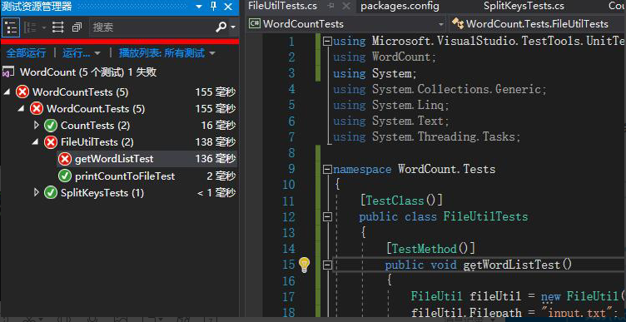Open the 运行... dropdown

coord(82,53)
